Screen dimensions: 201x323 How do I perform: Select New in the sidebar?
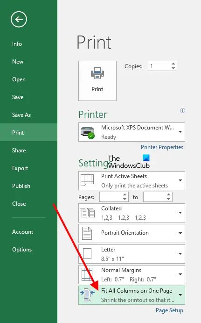tap(18, 62)
